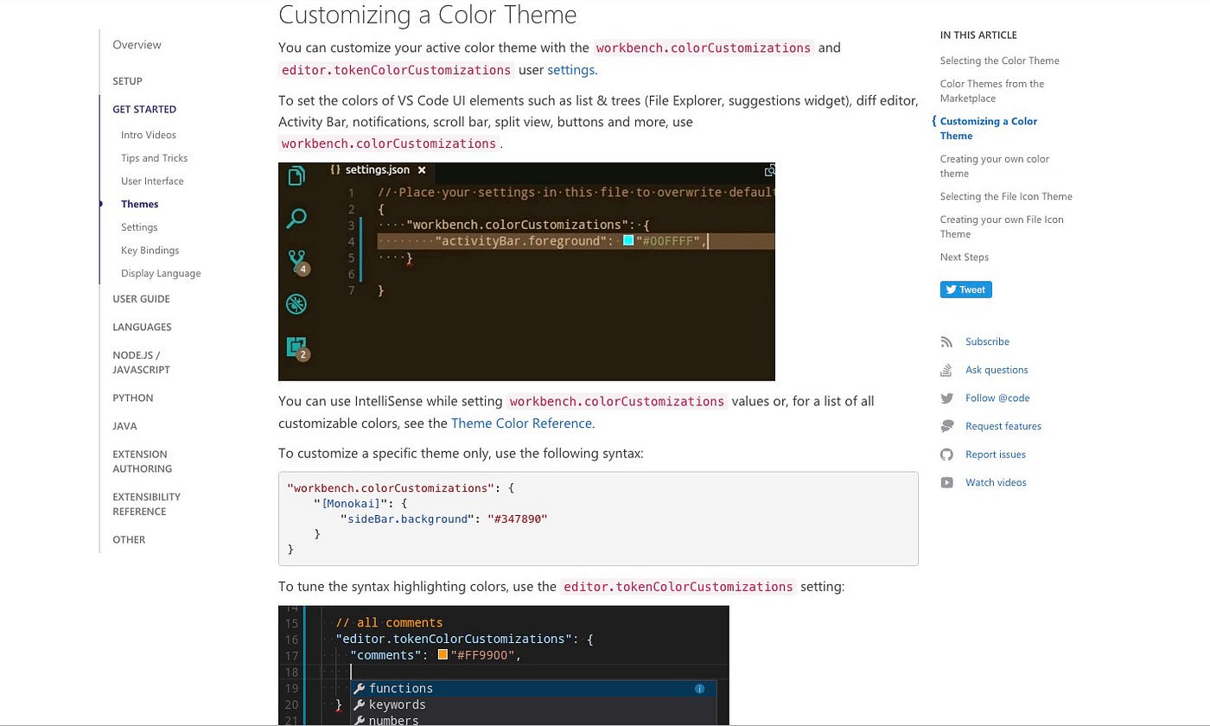Select the Explorer icon in the Activity Bar
The height and width of the screenshot is (726, 1210).
tap(296, 175)
